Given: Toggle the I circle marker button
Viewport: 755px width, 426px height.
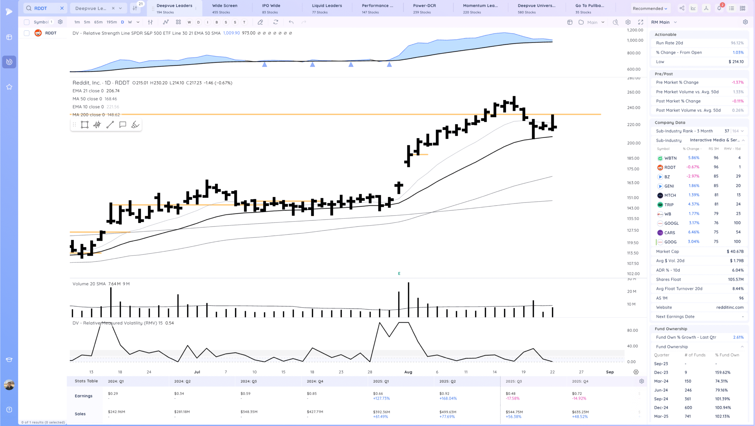Looking at the screenshot, I should coord(208,22).
